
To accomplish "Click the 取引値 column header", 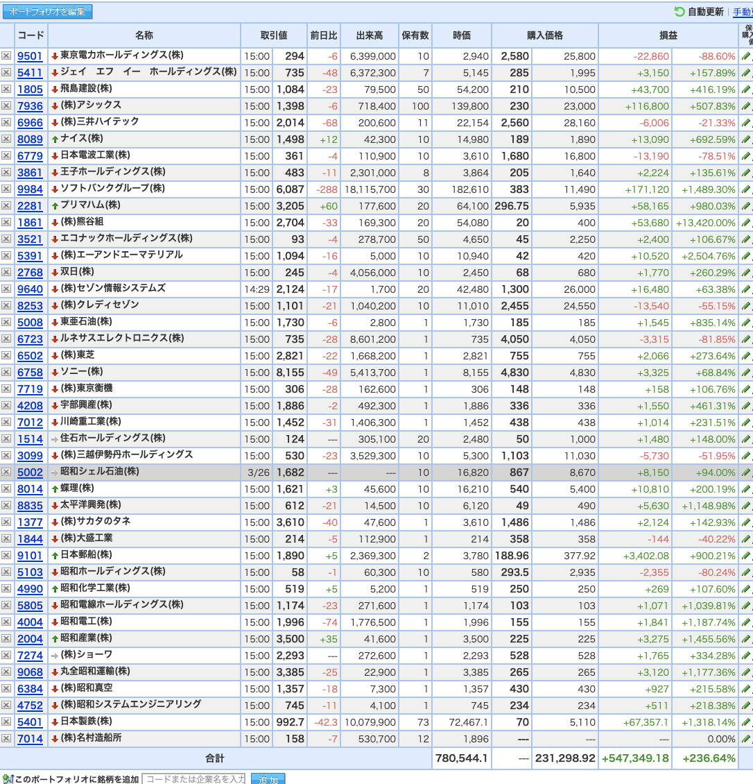I will pyautogui.click(x=274, y=35).
